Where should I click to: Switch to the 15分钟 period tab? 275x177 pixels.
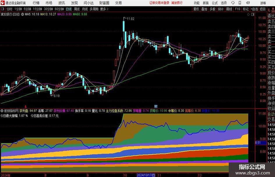[x=38, y=9]
